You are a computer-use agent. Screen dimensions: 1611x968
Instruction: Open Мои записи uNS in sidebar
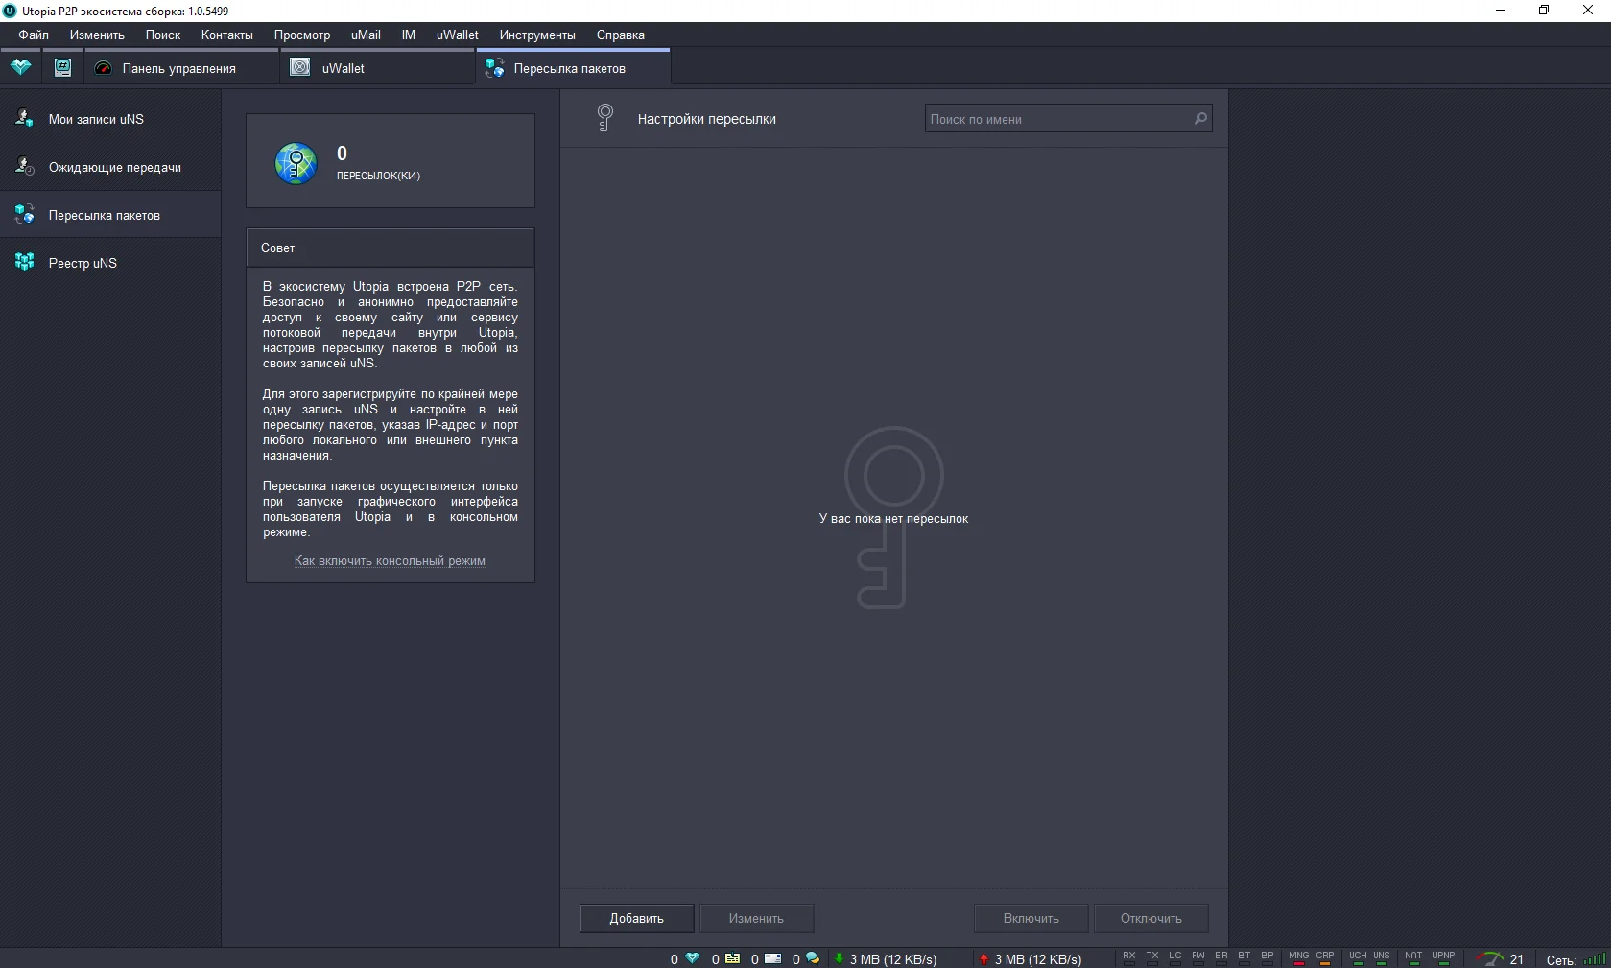tap(96, 119)
